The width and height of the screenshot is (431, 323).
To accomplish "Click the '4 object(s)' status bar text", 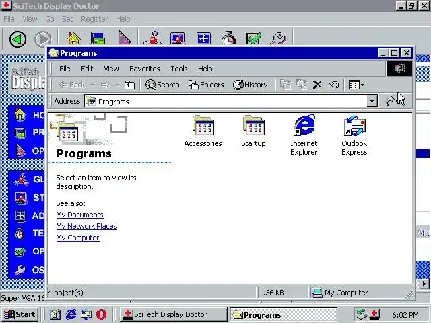I will coord(66,293).
